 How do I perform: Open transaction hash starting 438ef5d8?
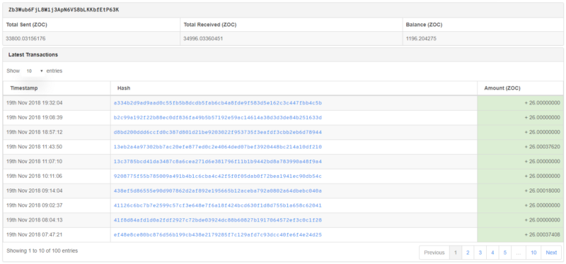coord(218,191)
